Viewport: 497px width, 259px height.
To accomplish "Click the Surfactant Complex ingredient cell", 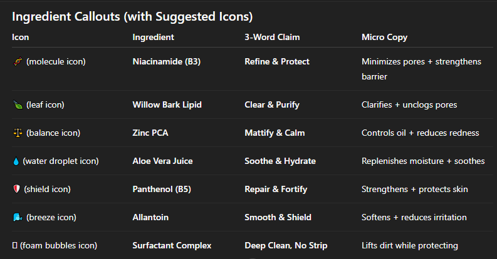I will click(172, 246).
